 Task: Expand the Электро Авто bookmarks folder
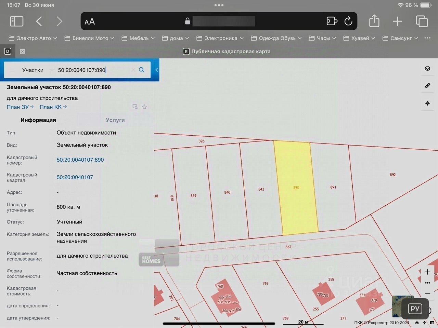pos(33,38)
